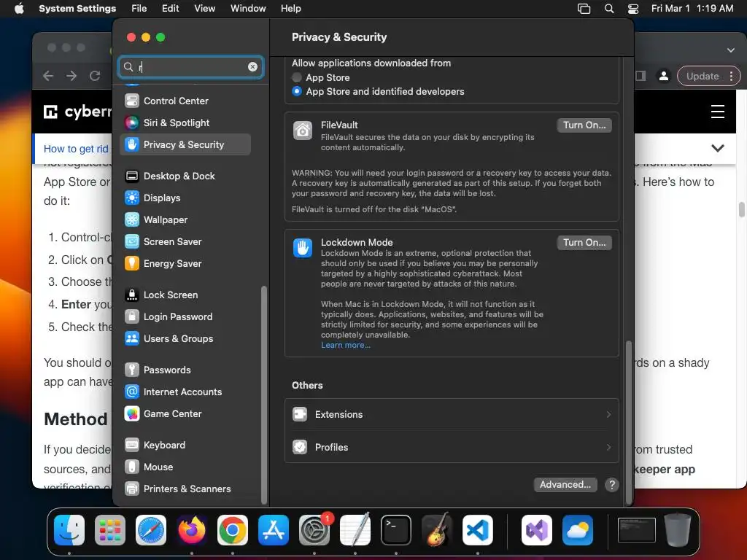Open Control Center settings icon
The width and height of the screenshot is (747, 560).
(x=132, y=101)
